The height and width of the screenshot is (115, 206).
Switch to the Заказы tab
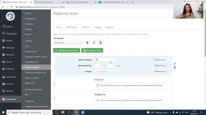pyautogui.click(x=59, y=27)
